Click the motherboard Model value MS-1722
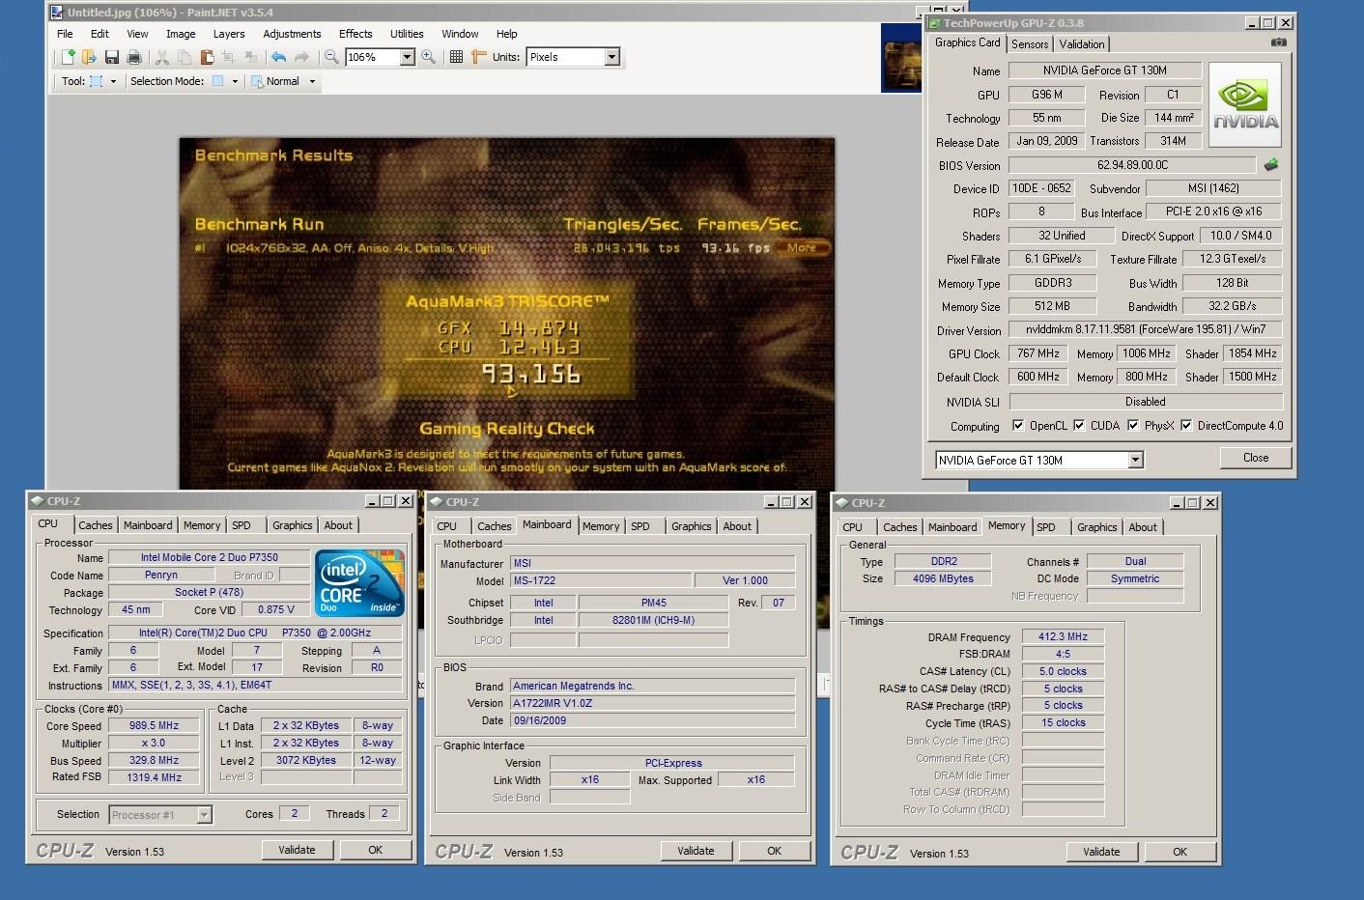 (601, 580)
